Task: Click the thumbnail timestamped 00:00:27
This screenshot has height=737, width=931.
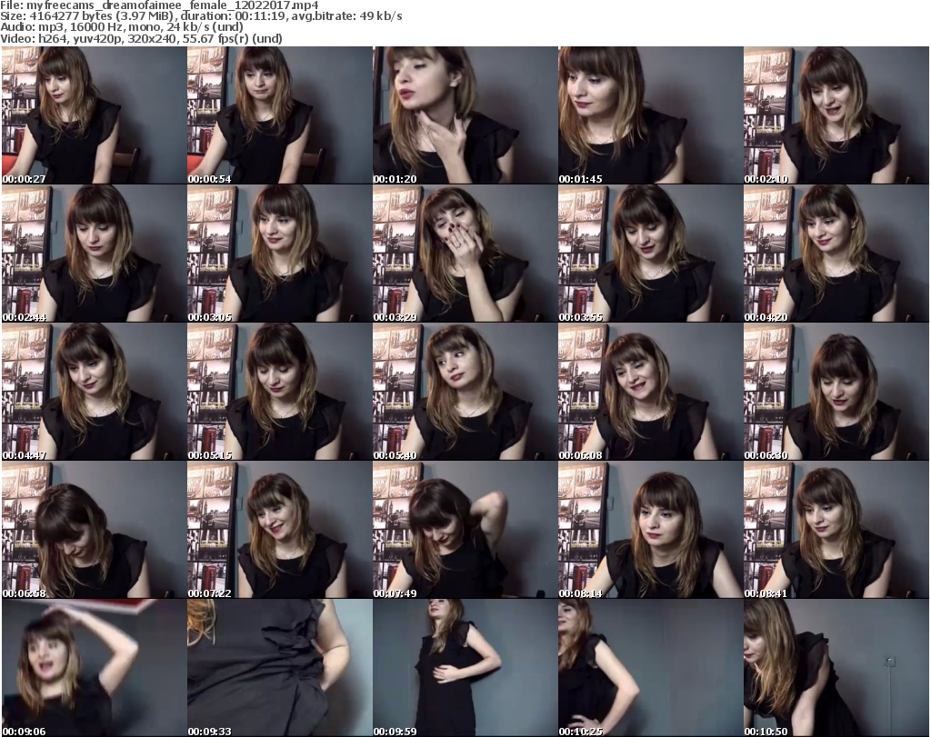Action: point(94,115)
